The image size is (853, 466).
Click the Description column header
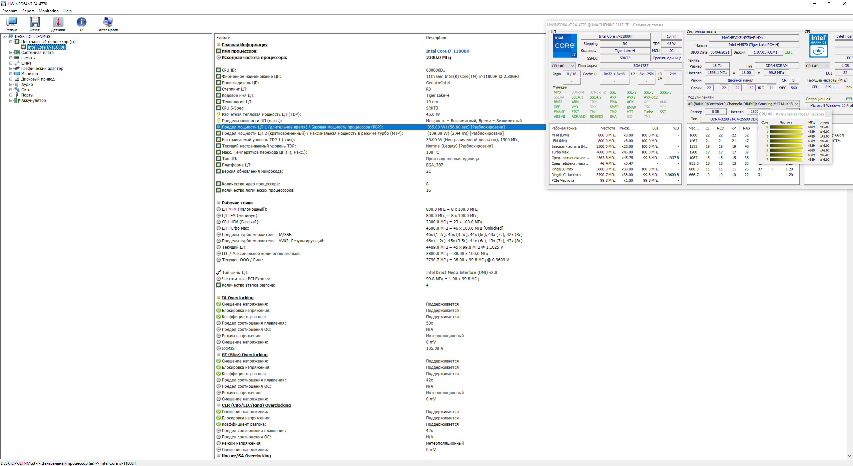click(485, 38)
